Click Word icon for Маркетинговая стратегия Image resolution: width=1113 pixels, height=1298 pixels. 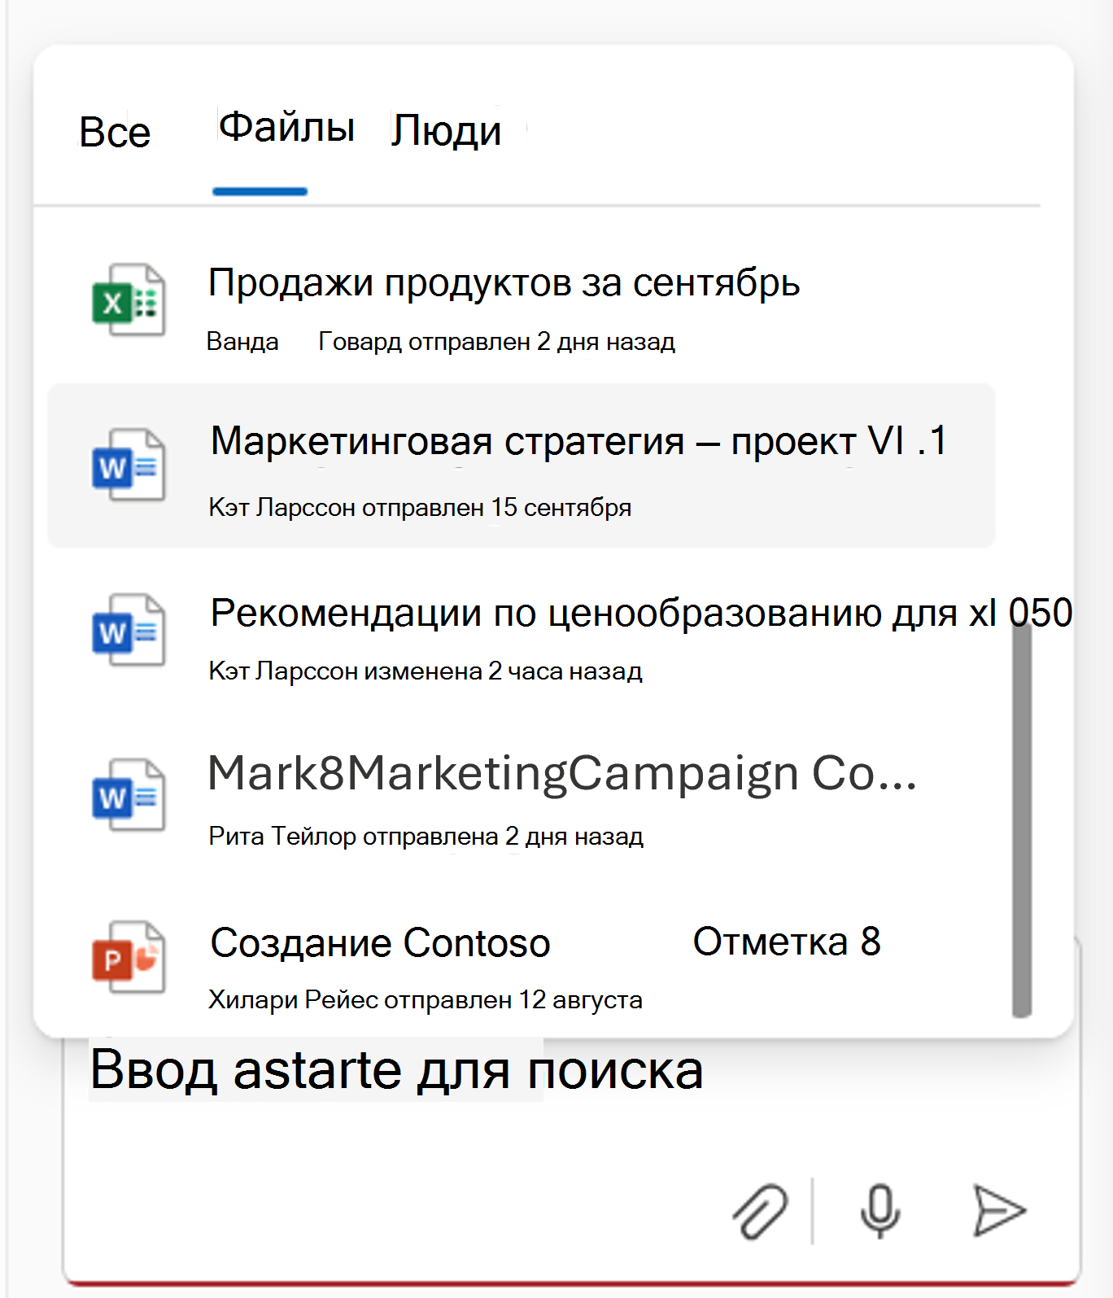point(129,465)
